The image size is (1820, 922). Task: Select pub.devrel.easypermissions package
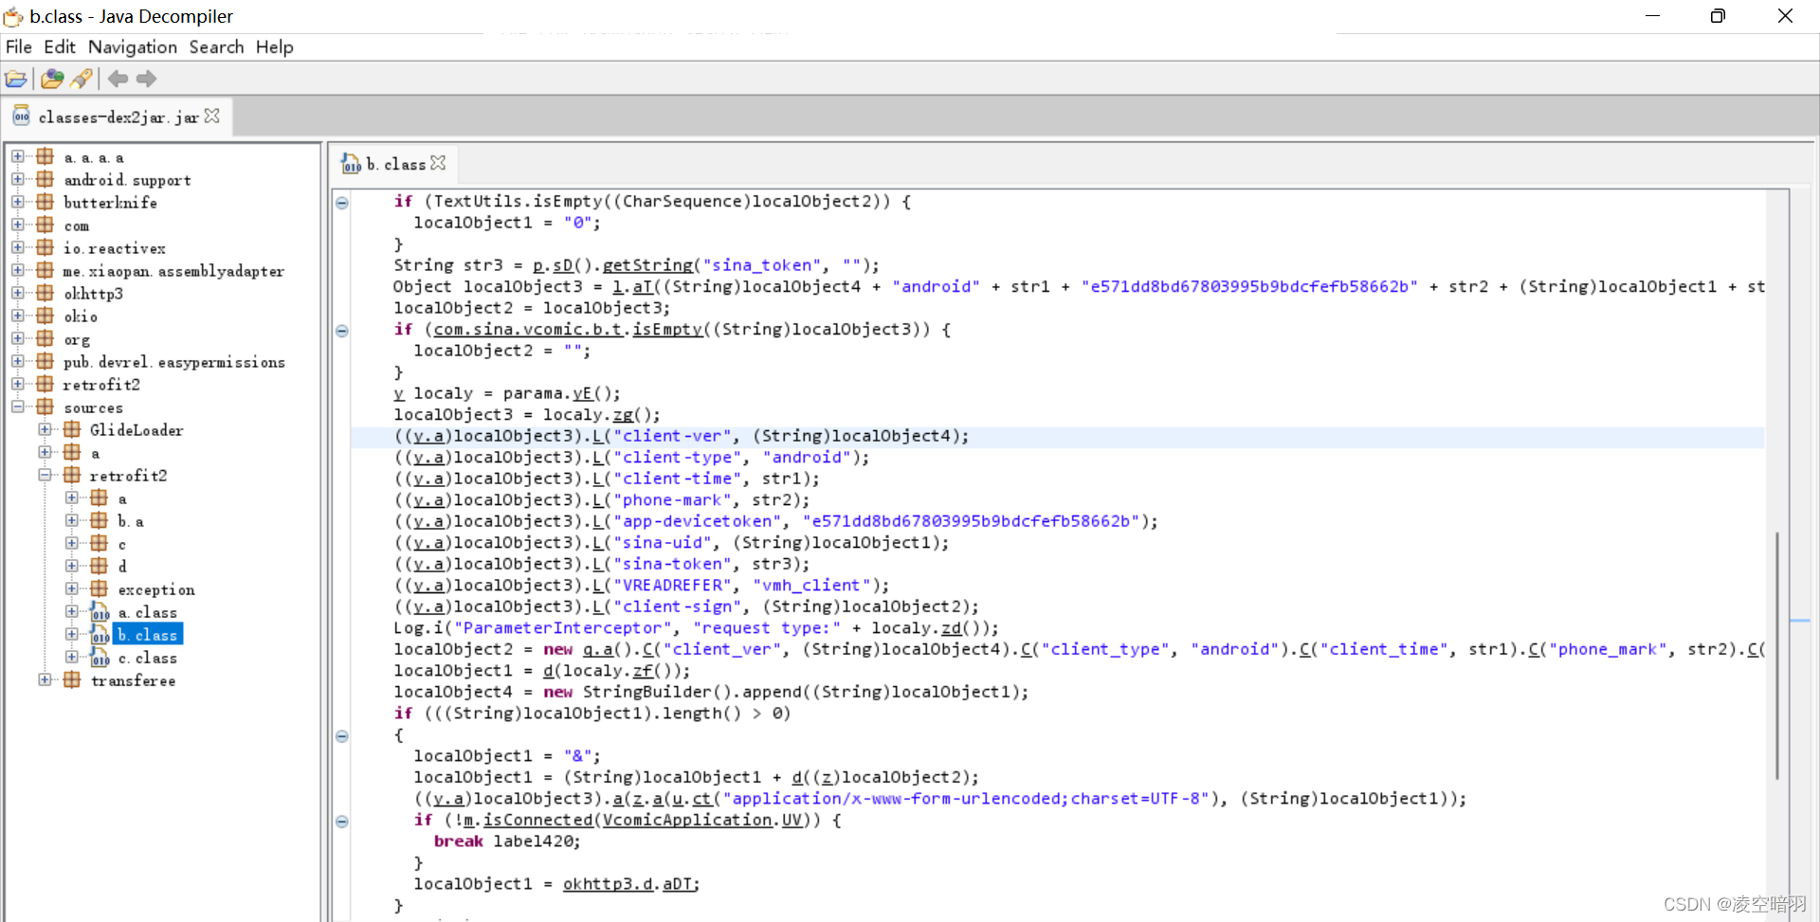(x=174, y=362)
